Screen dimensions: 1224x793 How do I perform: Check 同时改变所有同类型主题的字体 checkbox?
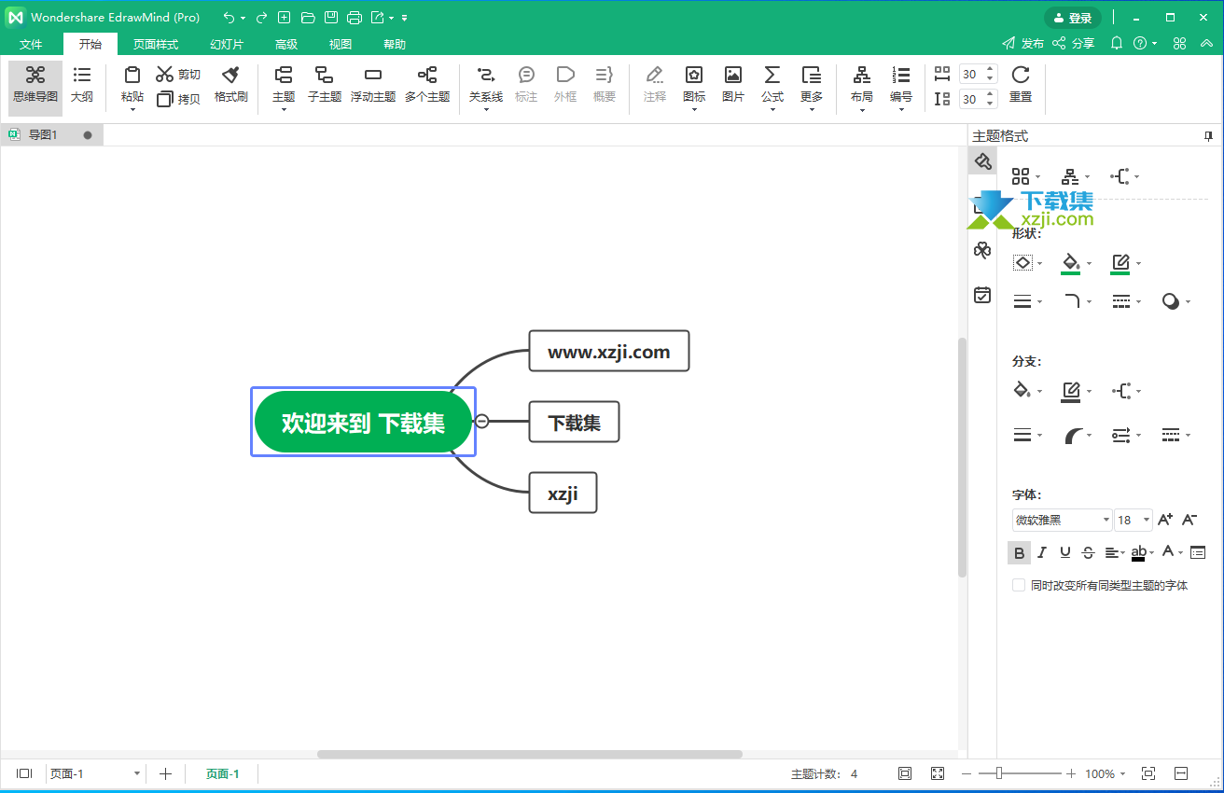pyautogui.click(x=1019, y=585)
